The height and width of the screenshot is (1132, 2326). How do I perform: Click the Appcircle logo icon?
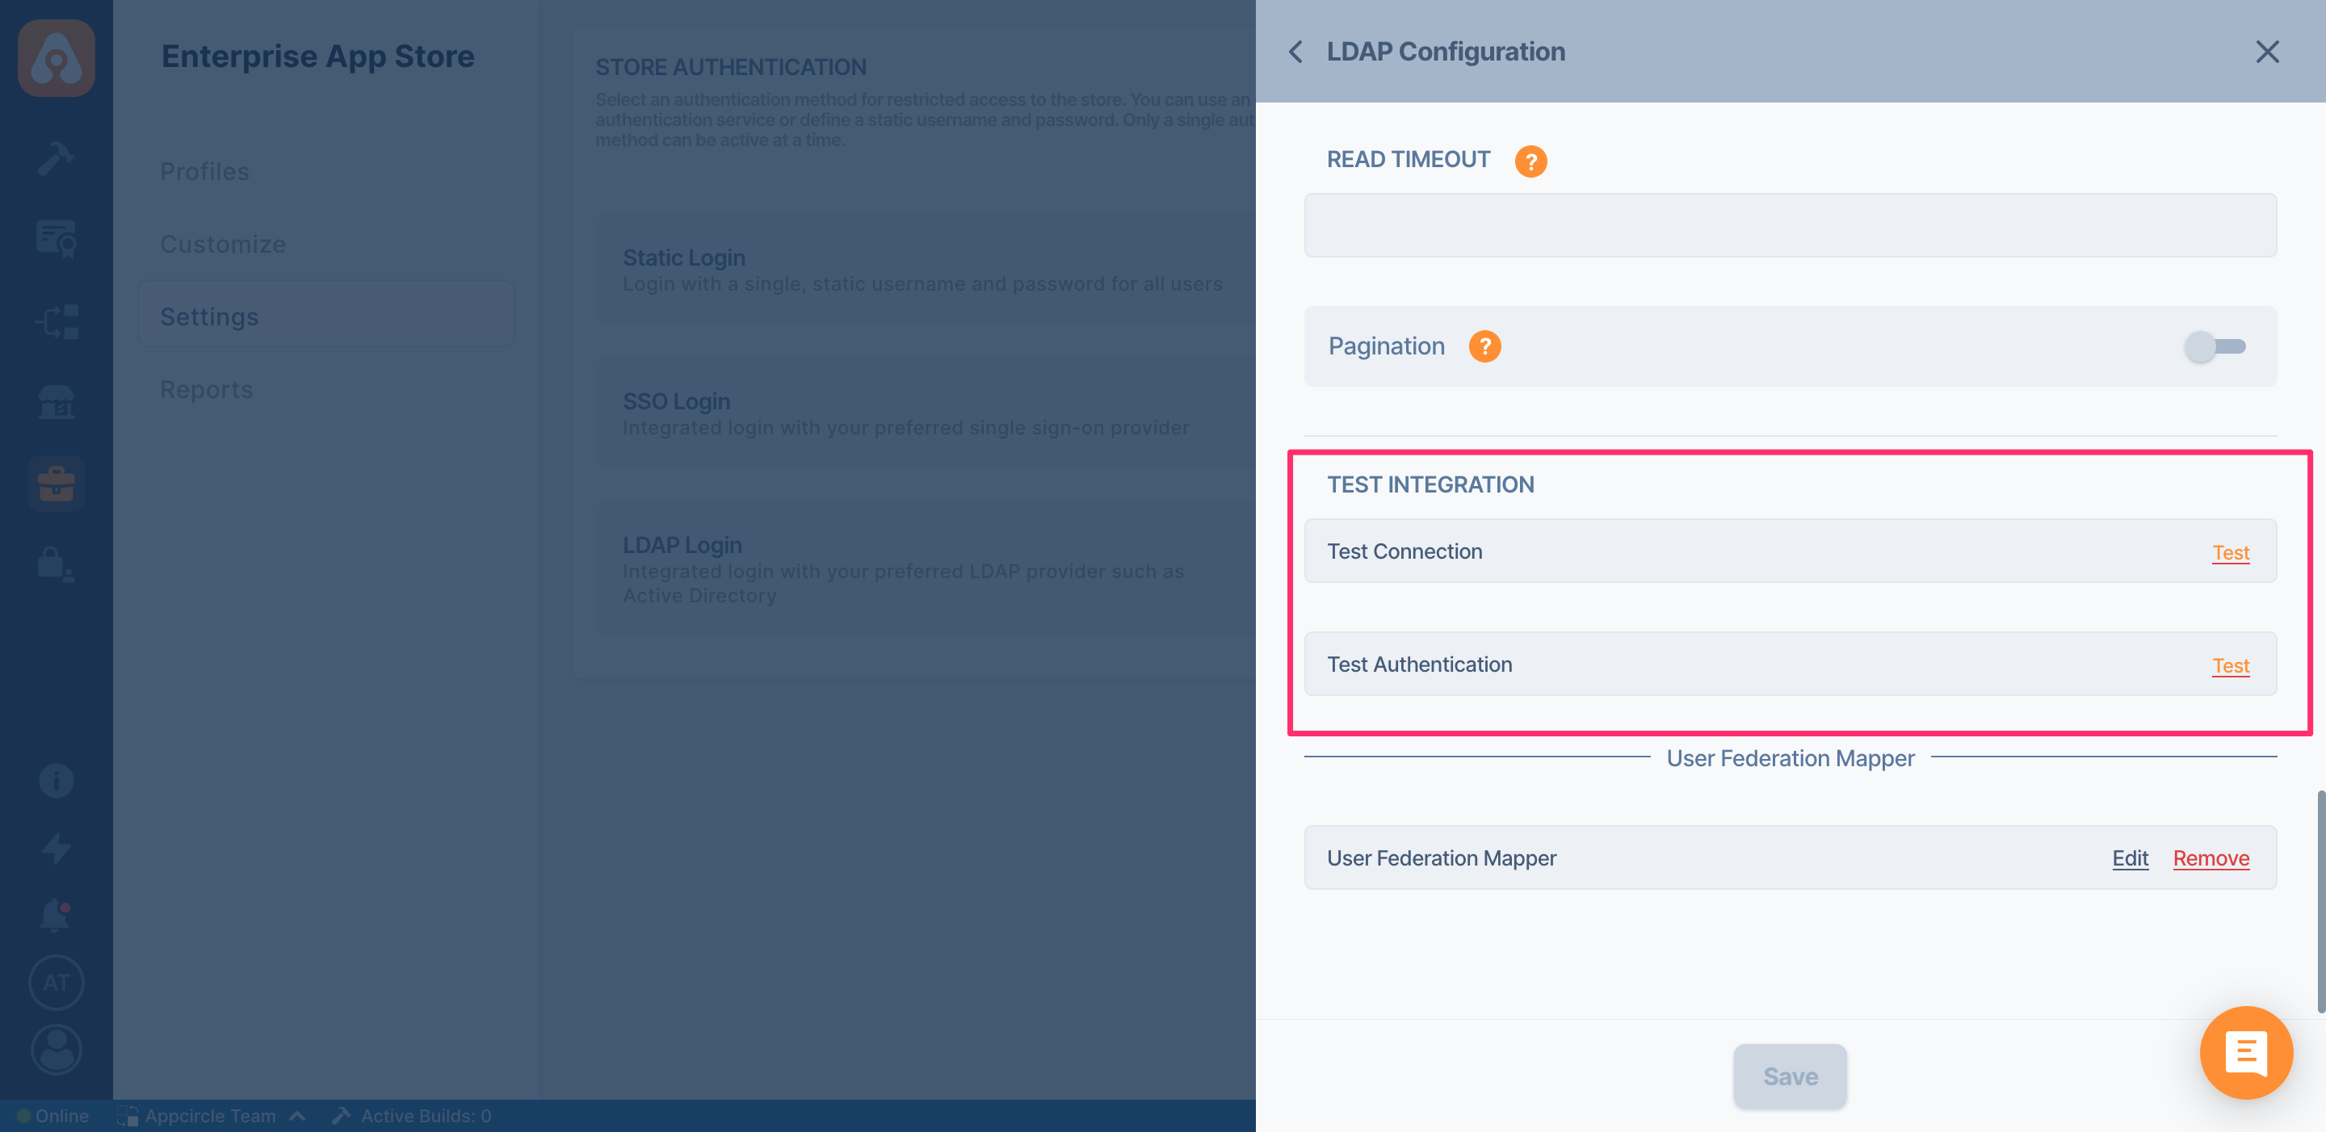[56, 58]
